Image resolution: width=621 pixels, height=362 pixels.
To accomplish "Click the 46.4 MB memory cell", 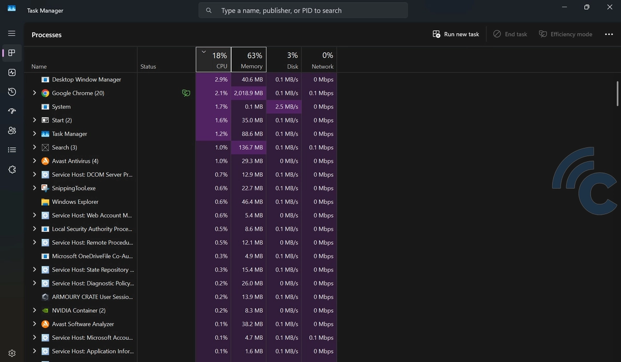I will tap(249, 202).
